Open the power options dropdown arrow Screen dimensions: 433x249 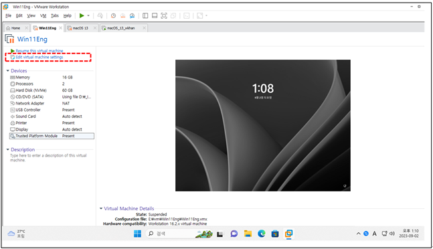click(88, 16)
